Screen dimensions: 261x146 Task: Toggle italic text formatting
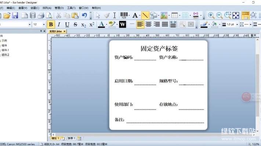click(x=59, y=24)
